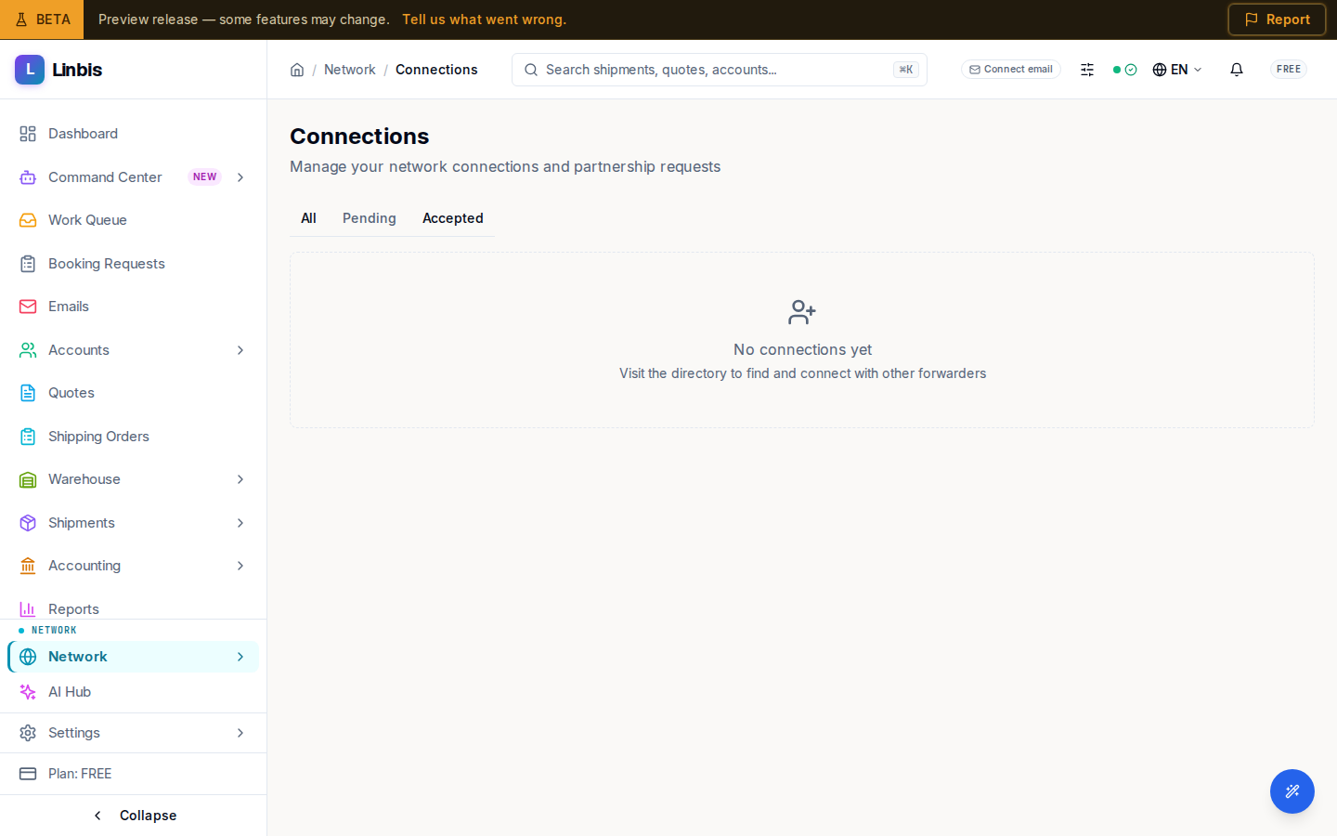
Task: Click the Reports sidebar label
Action: coord(73,609)
